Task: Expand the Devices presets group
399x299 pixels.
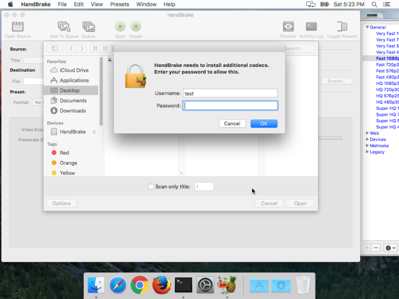Action: 367,139
